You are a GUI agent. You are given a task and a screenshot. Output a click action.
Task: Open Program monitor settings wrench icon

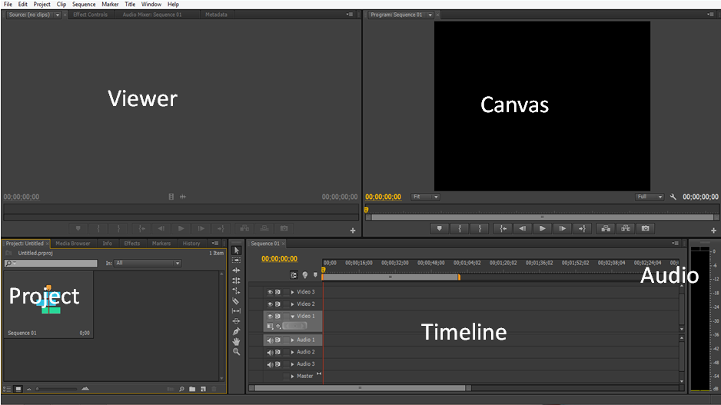(x=673, y=197)
